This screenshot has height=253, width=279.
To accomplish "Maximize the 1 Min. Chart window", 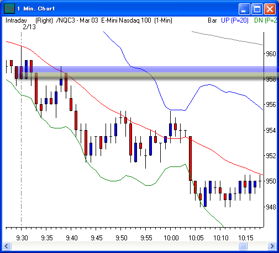I will pos(257,9).
